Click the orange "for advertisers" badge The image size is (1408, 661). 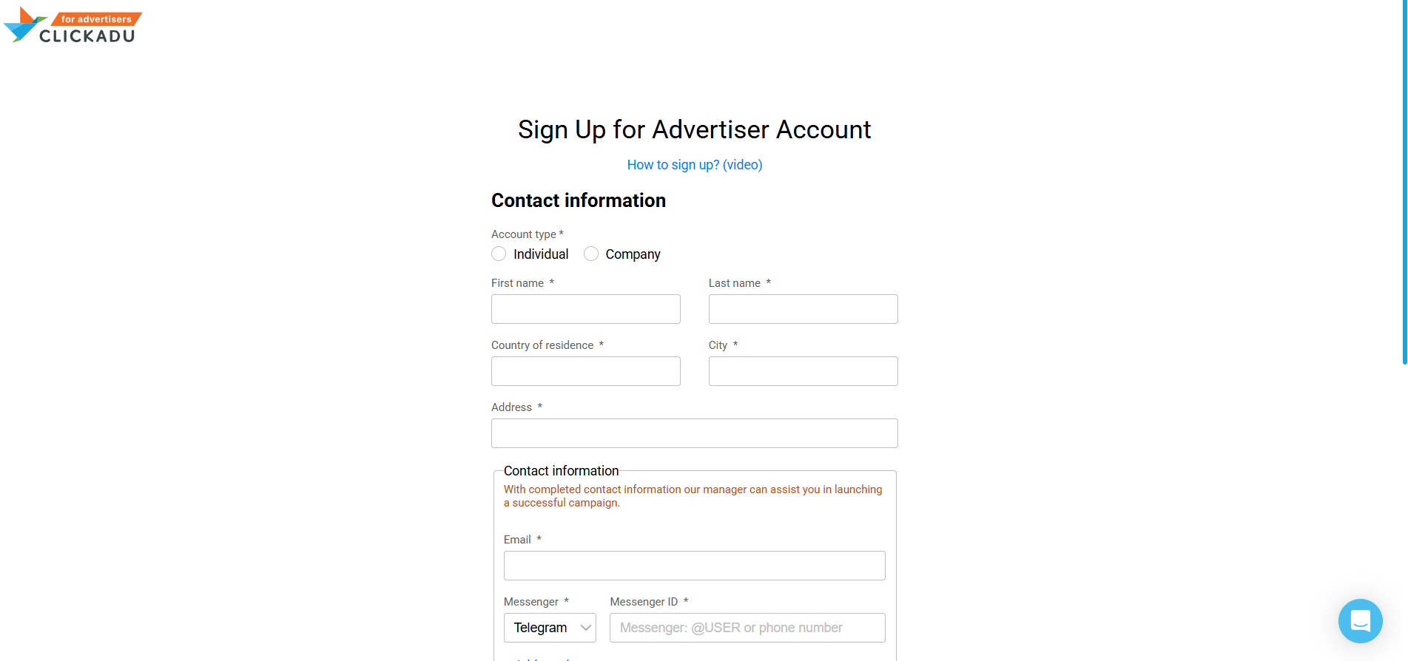pyautogui.click(x=96, y=19)
